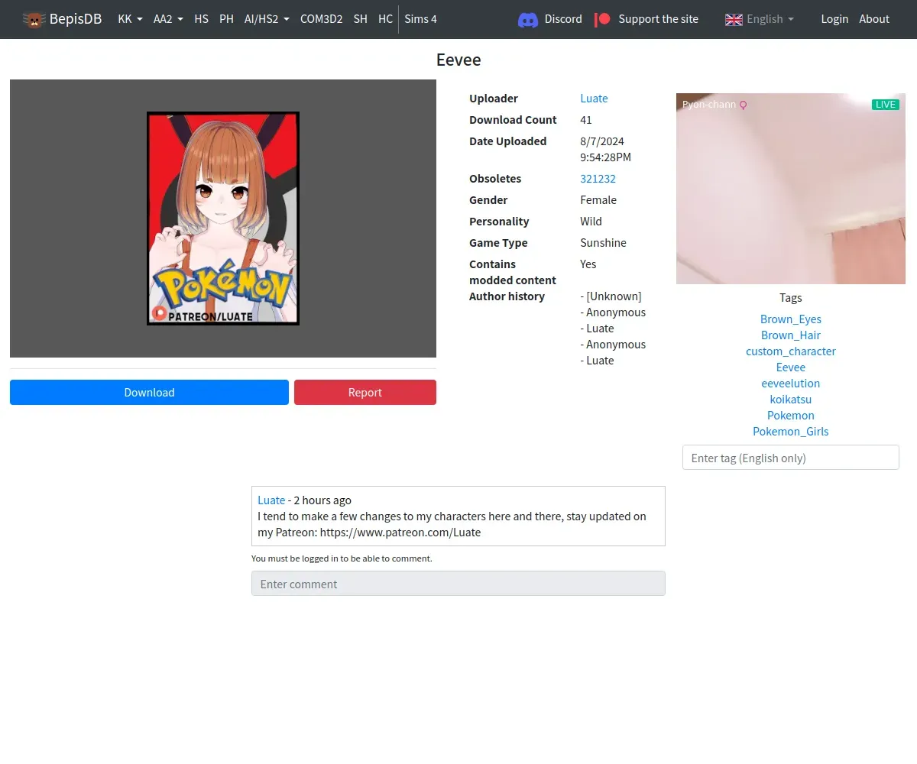Click the Eevee page heading
The image size is (917, 764).
458,60
